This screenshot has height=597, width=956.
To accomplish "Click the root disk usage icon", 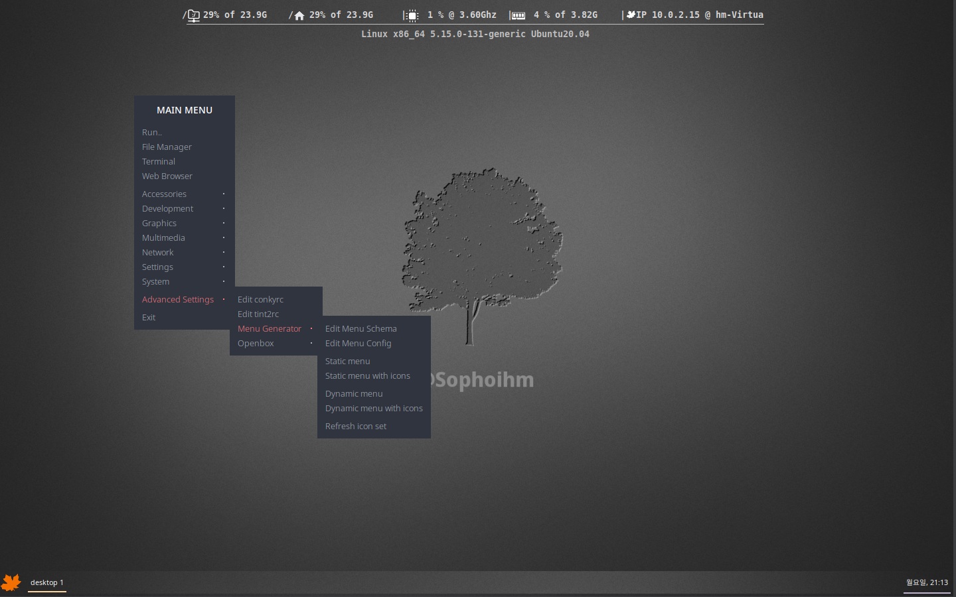I will point(193,15).
